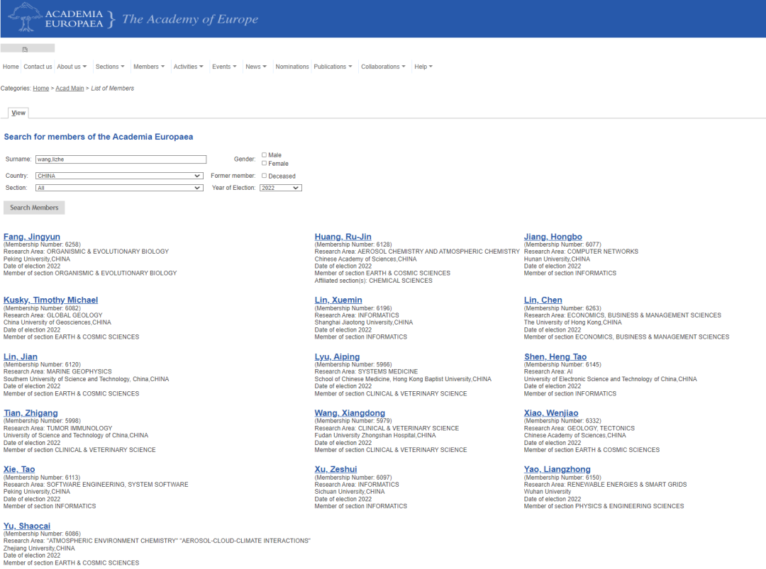Open the Section dropdown set to All
This screenshot has height=569, width=766.
pos(119,188)
